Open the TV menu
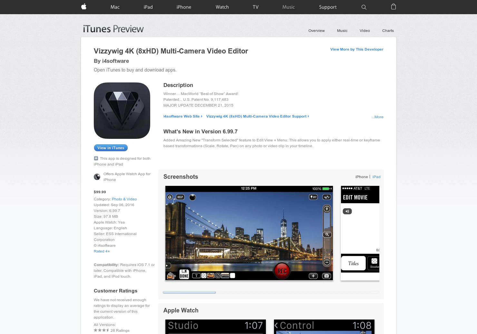Viewport: 477px width, 334px height. point(256,7)
